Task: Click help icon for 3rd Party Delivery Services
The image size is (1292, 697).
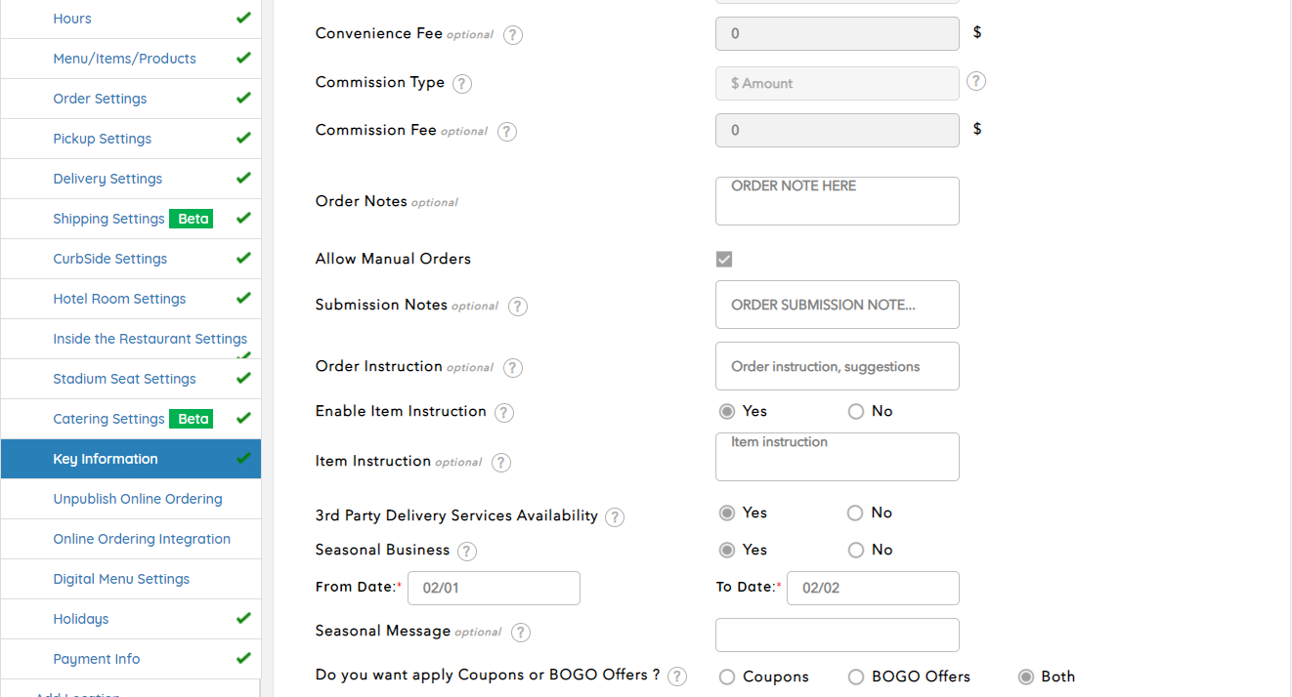Action: coord(614,517)
